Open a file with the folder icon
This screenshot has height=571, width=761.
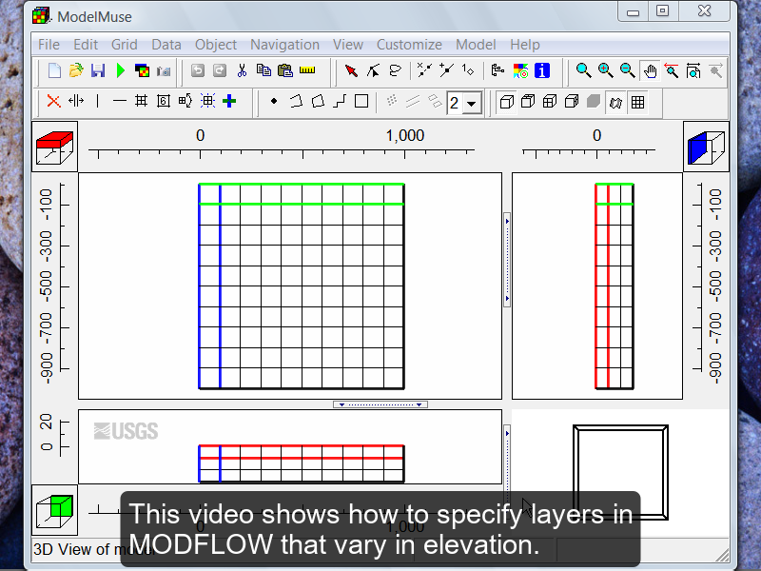(76, 70)
